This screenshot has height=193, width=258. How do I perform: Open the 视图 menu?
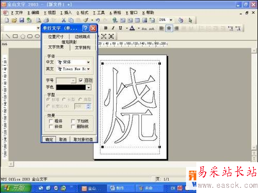click(x=50, y=13)
